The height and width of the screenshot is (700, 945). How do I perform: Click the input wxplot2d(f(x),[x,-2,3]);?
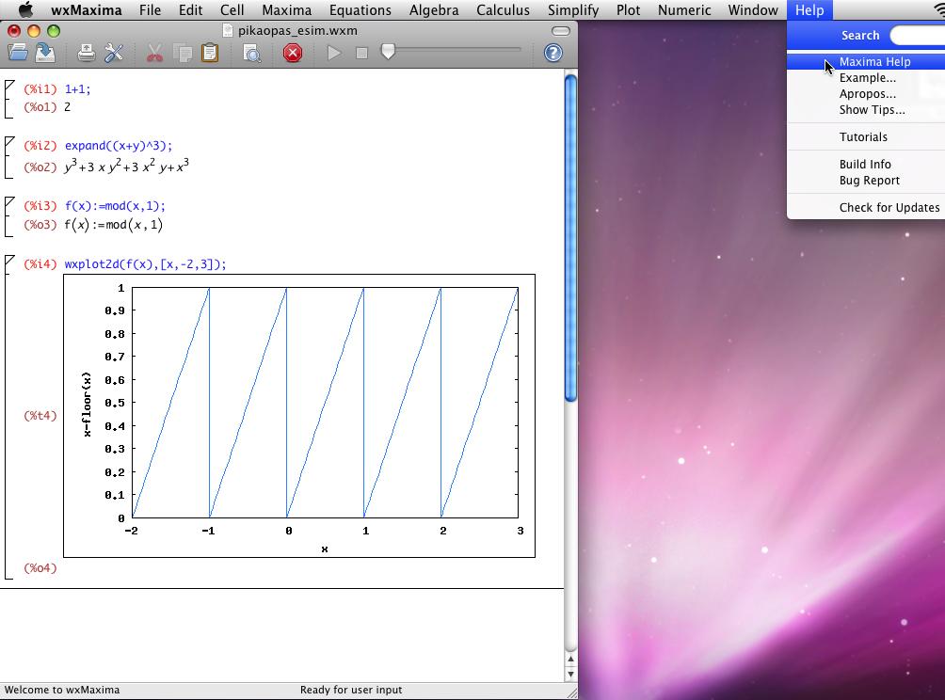(x=145, y=264)
